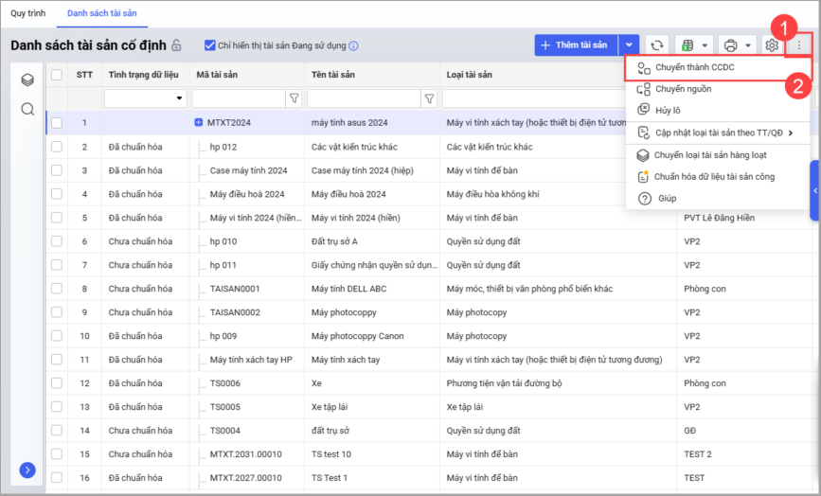Expand MTXT2024 row with plus icon
The height and width of the screenshot is (496, 821).
tap(199, 122)
